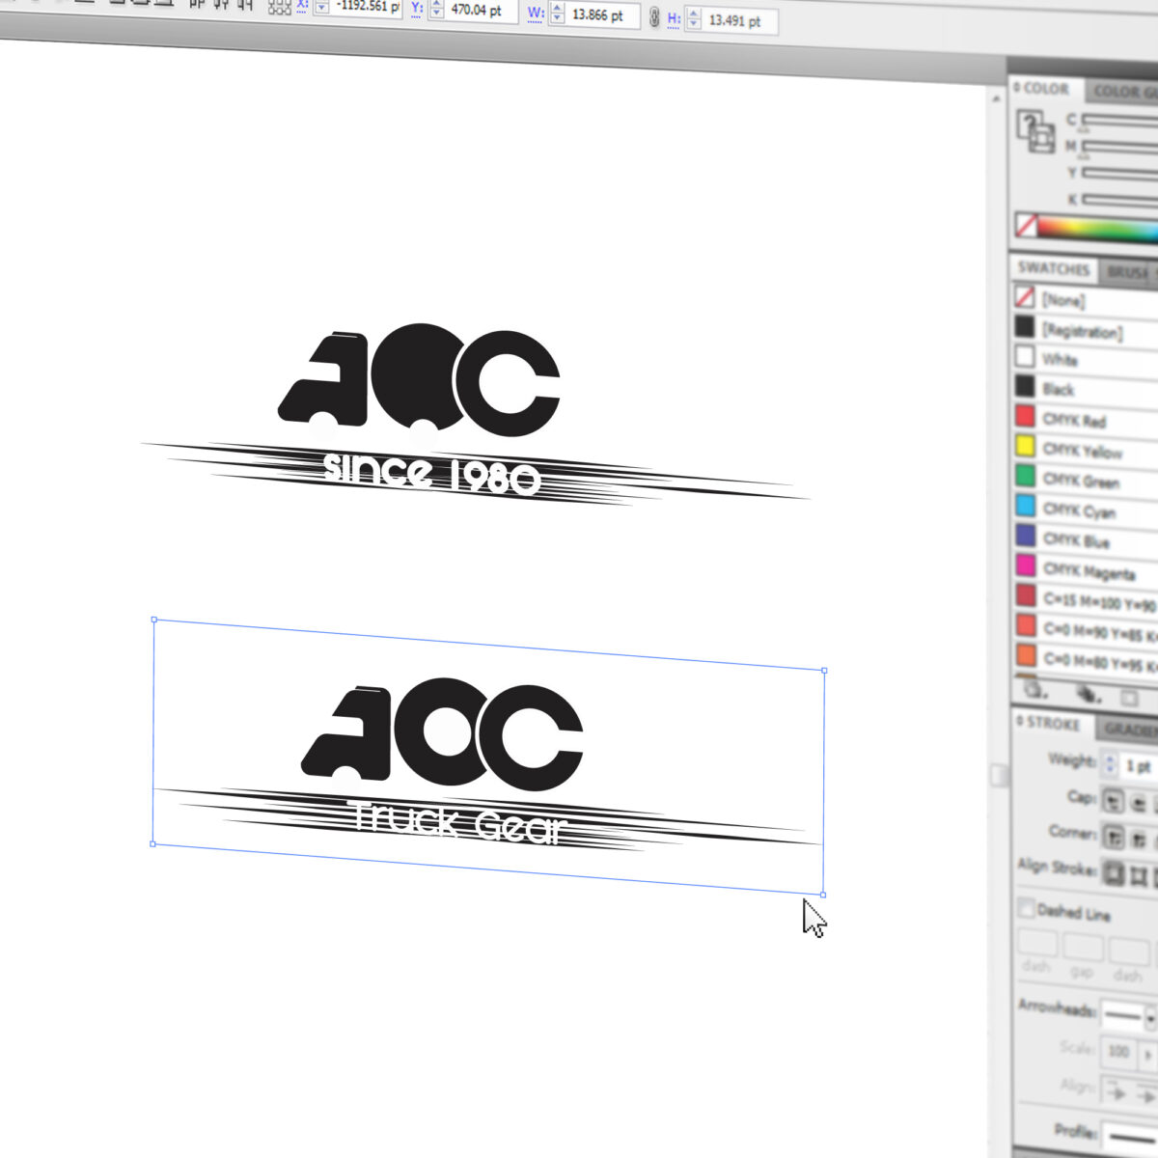Viewport: 1158px width, 1158px height.
Task: Click the fill/stroke indicator in the Color panel
Action: click(1035, 132)
